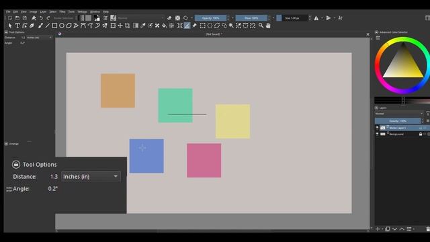Select the Freehand Brush tool
The width and height of the screenshot is (430, 242).
click(x=40, y=26)
